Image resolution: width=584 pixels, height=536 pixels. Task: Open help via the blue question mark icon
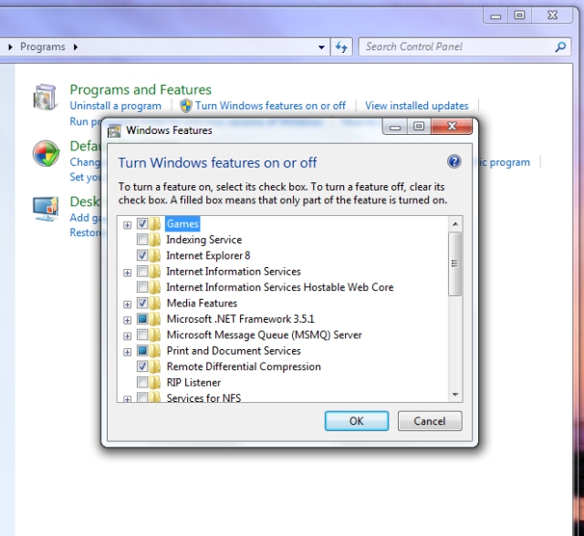click(x=454, y=161)
